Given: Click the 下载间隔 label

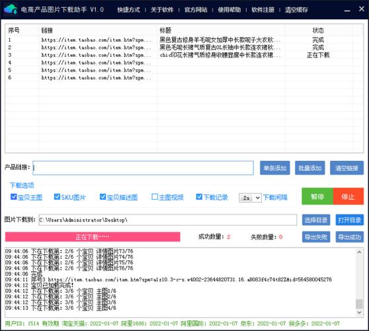Looking at the screenshot, I should point(275,197).
